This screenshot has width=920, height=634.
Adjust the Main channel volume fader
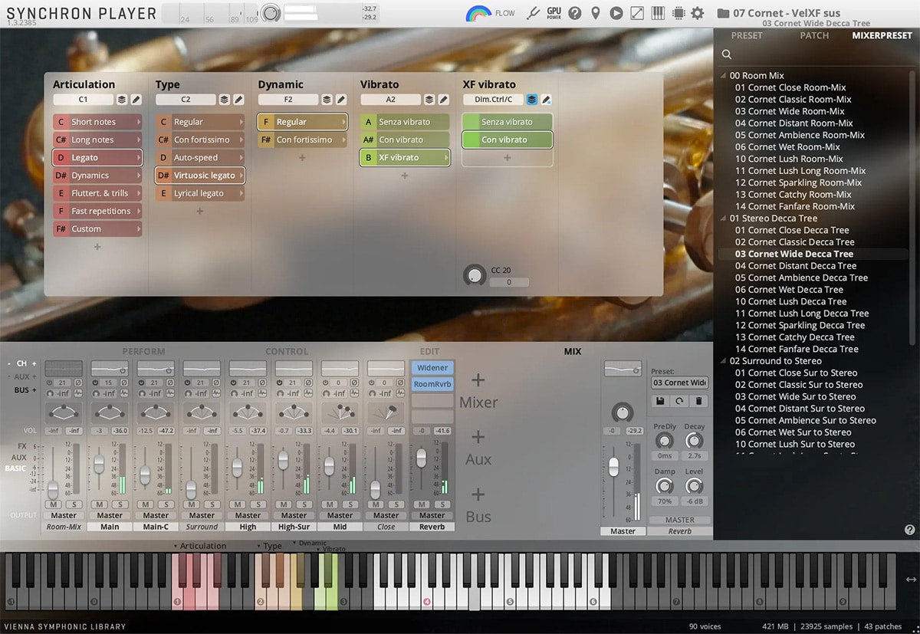pyautogui.click(x=100, y=464)
